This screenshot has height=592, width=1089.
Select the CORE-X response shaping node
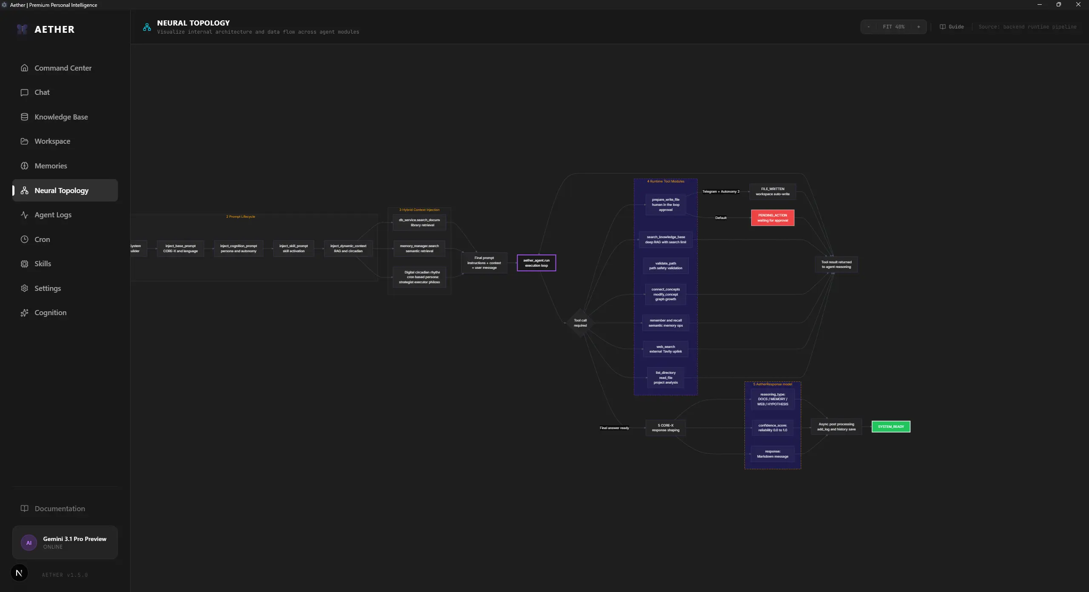665,428
